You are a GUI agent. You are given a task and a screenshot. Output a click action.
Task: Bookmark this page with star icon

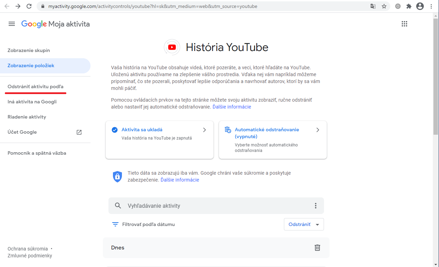[384, 6]
